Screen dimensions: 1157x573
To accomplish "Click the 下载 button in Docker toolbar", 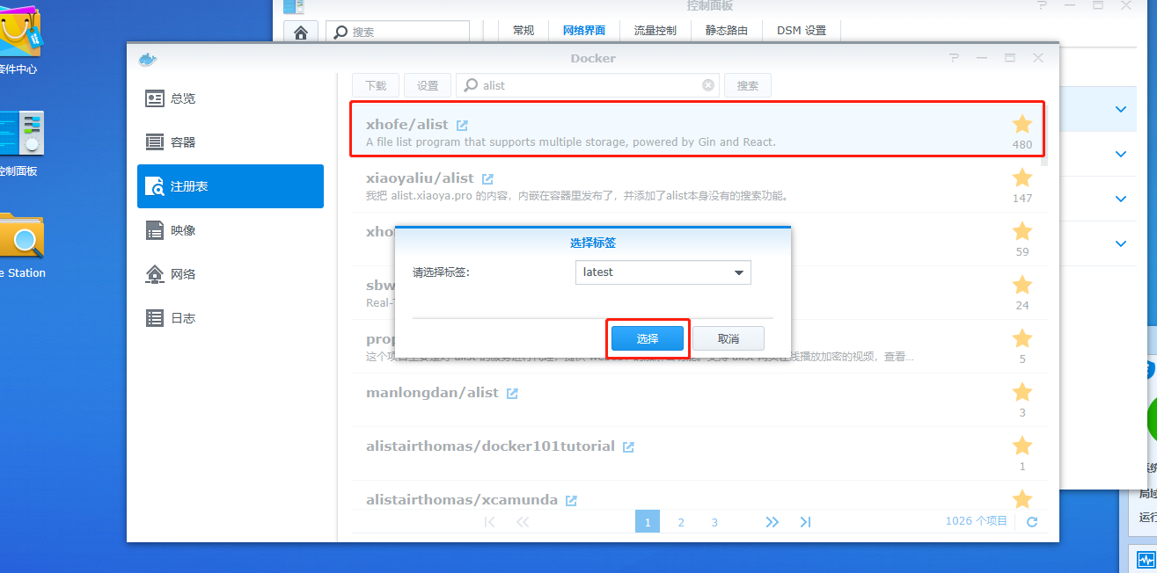I will coord(376,85).
